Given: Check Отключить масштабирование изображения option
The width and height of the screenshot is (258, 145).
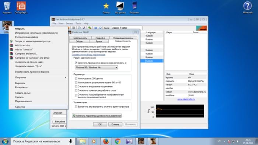Looking at the screenshot, I should tap(76, 96).
